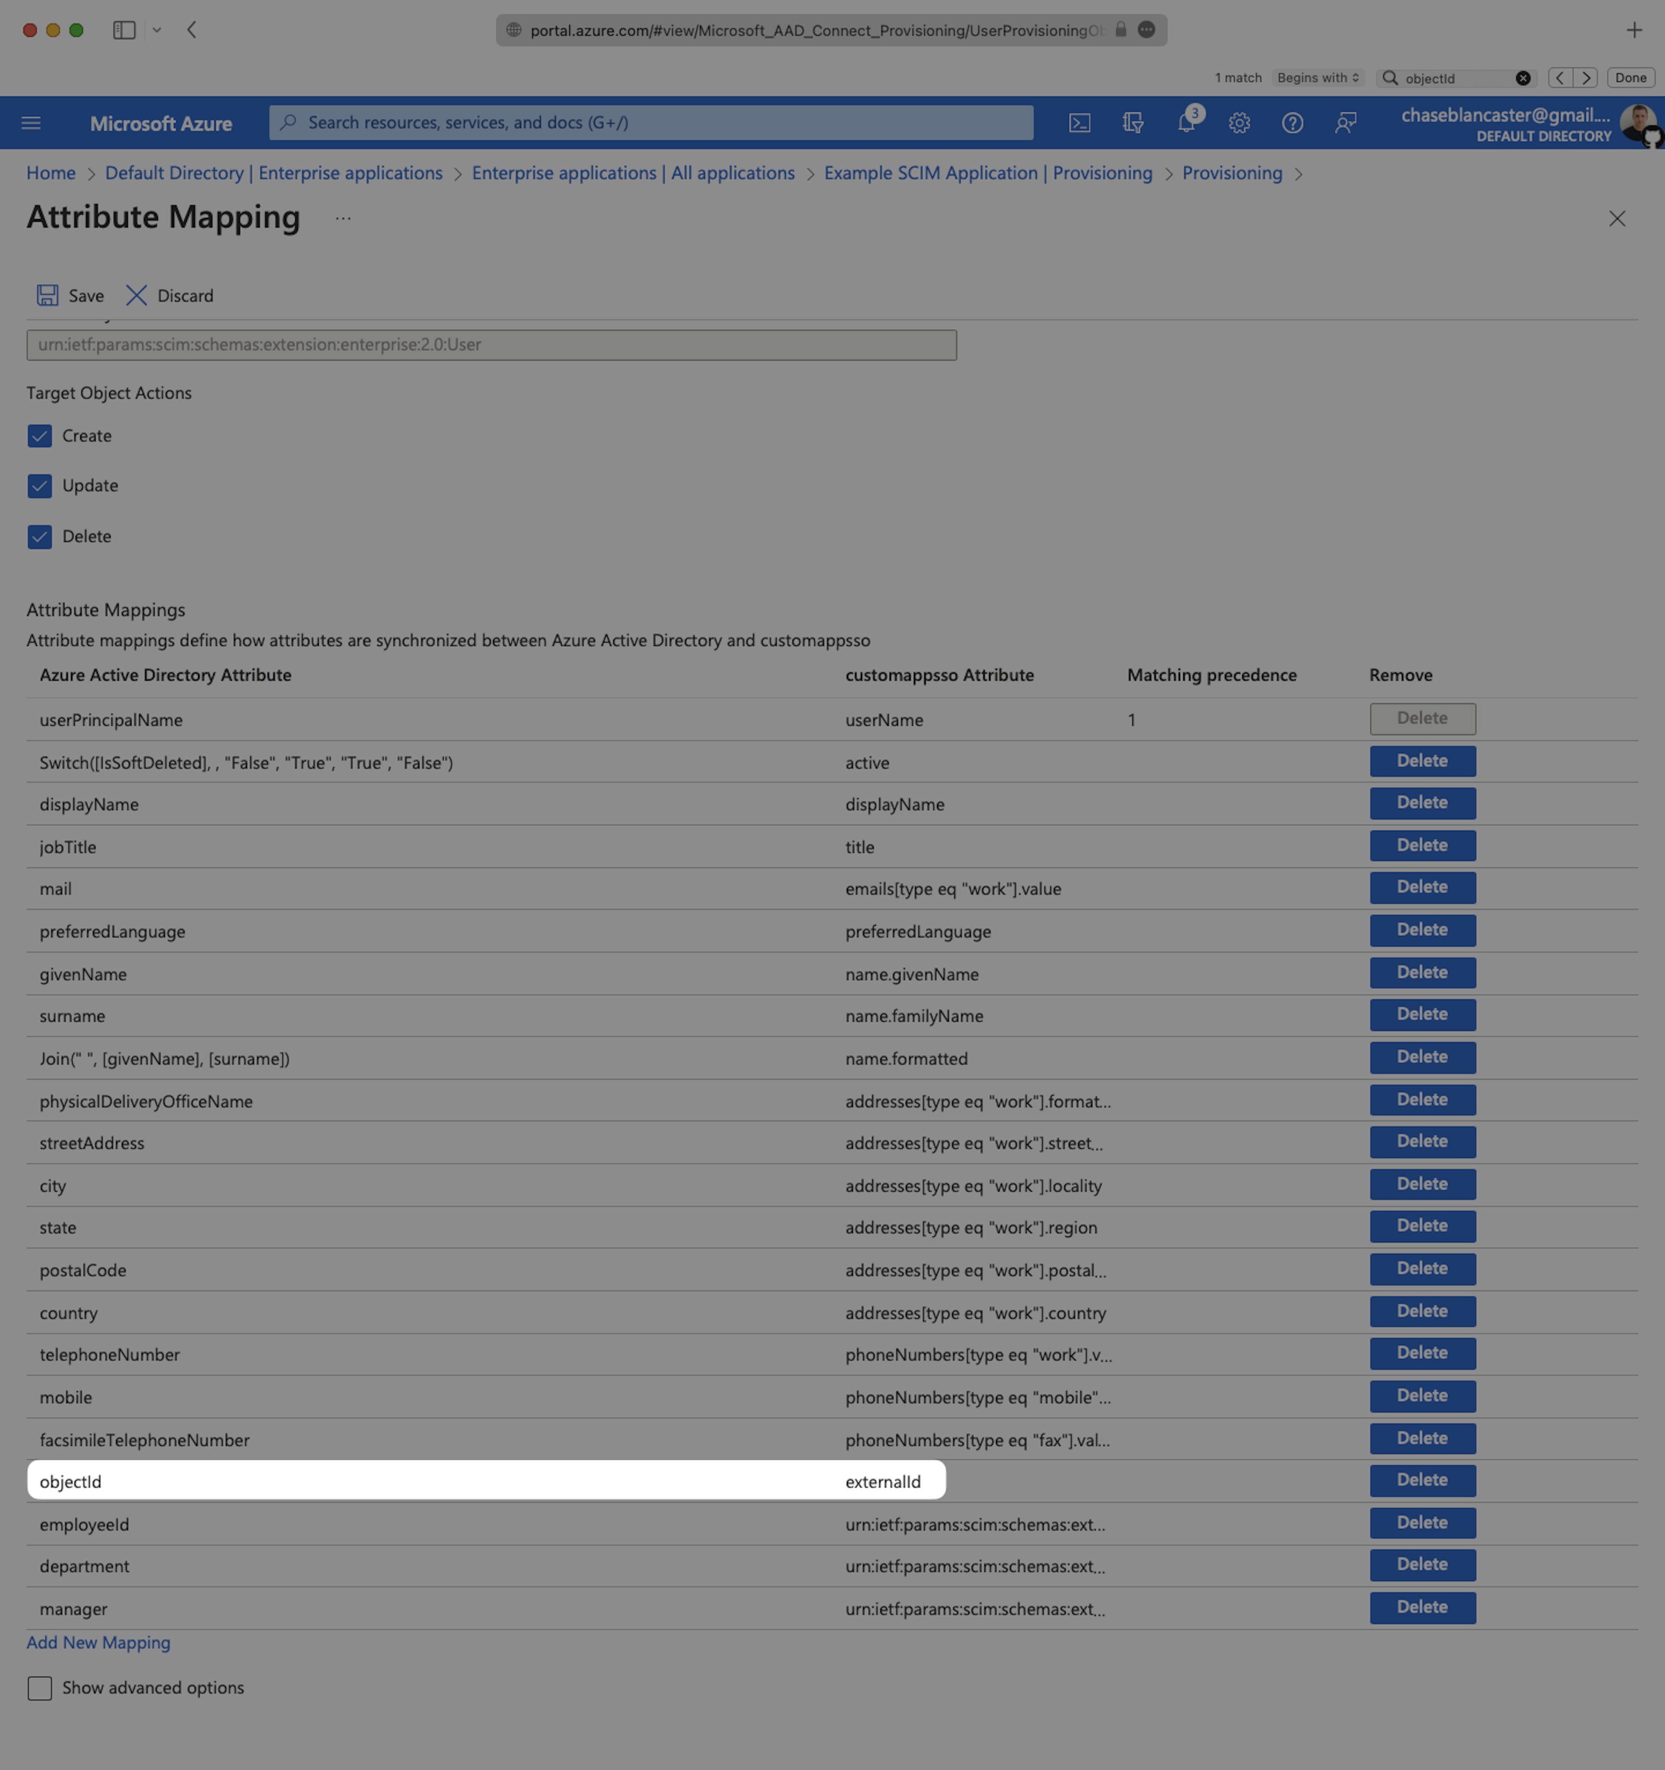Open the notifications bell
The height and width of the screenshot is (1770, 1665).
pyautogui.click(x=1186, y=123)
